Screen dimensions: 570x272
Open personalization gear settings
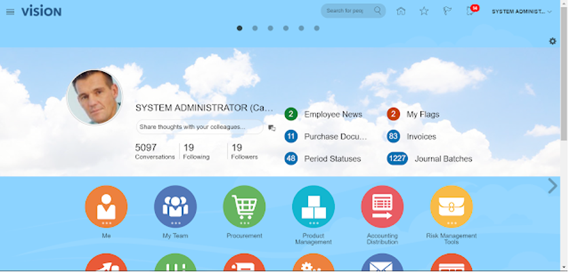point(552,41)
